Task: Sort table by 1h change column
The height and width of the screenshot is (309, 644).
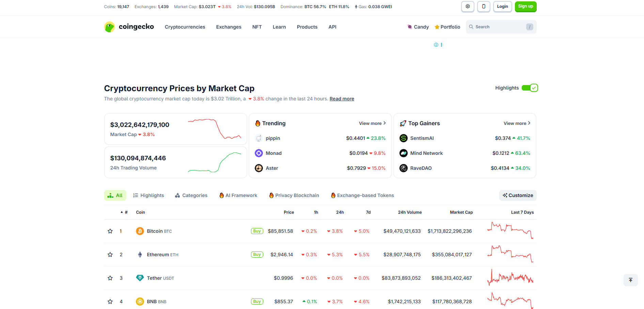Action: pyautogui.click(x=316, y=212)
